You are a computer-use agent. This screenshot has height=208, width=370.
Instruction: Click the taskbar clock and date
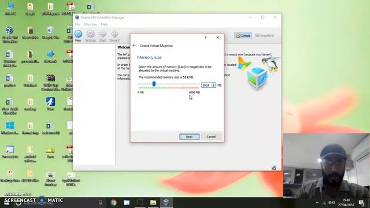346,203
